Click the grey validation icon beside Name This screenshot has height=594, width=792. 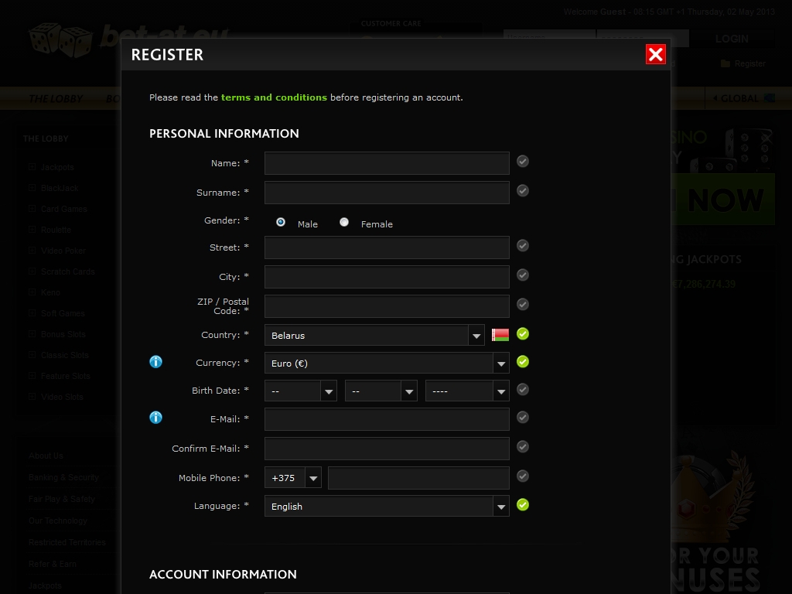[x=523, y=162]
